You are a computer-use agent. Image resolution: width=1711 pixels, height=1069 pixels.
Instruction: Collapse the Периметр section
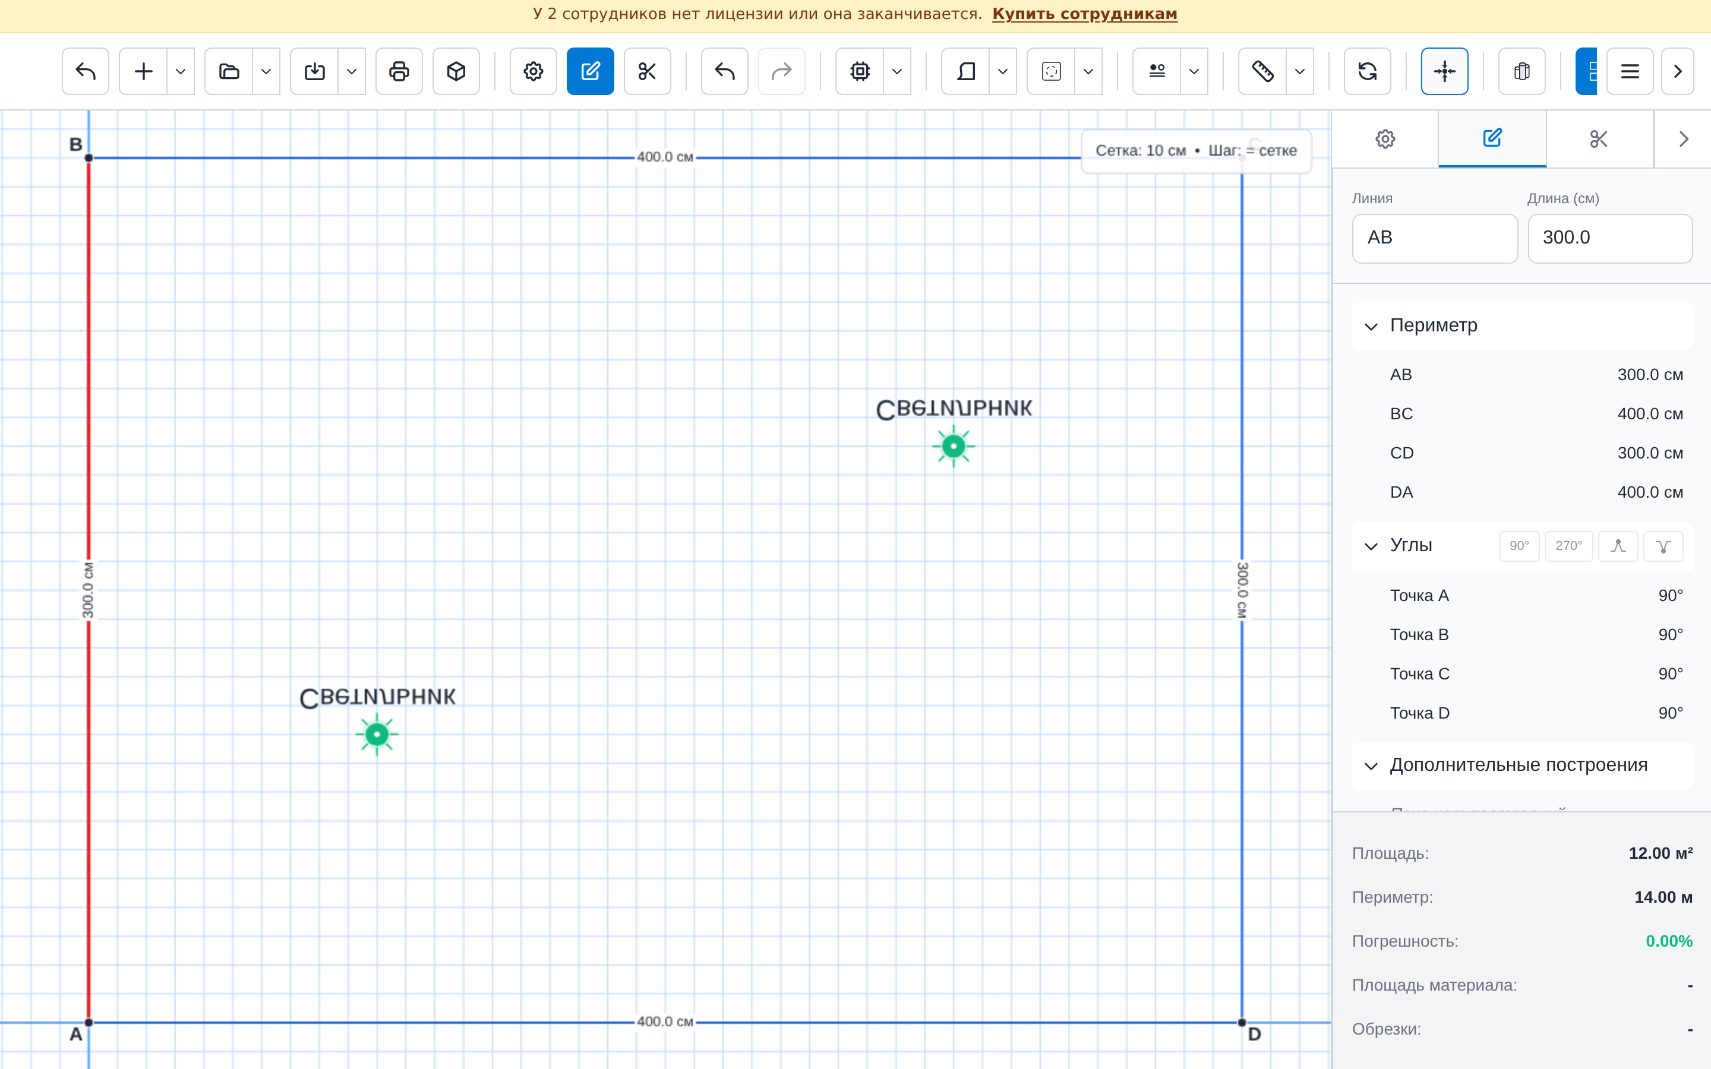click(x=1522, y=326)
